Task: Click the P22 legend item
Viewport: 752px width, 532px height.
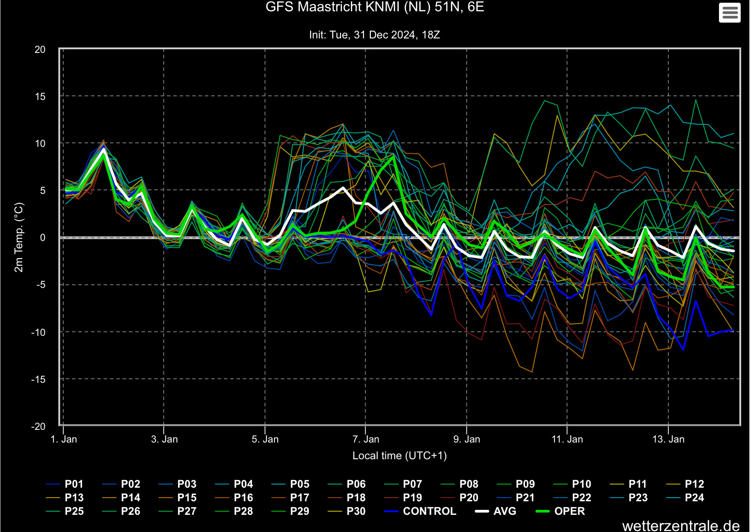Action: point(572,498)
